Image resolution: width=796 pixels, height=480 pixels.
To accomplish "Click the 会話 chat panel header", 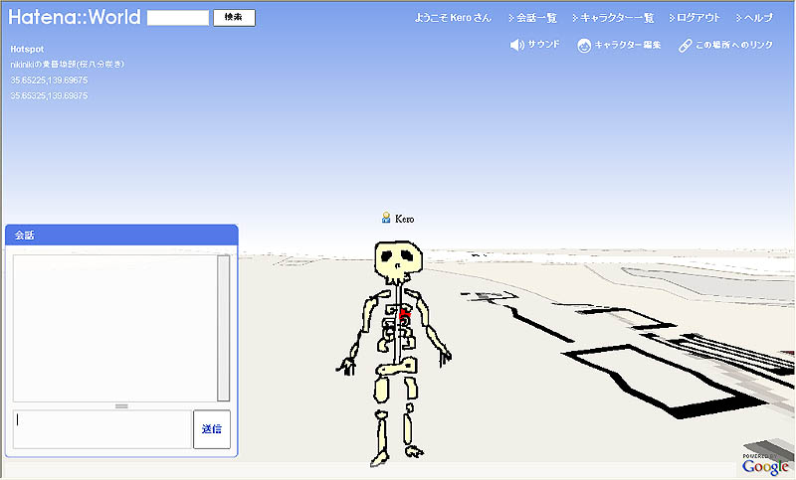I will [121, 236].
